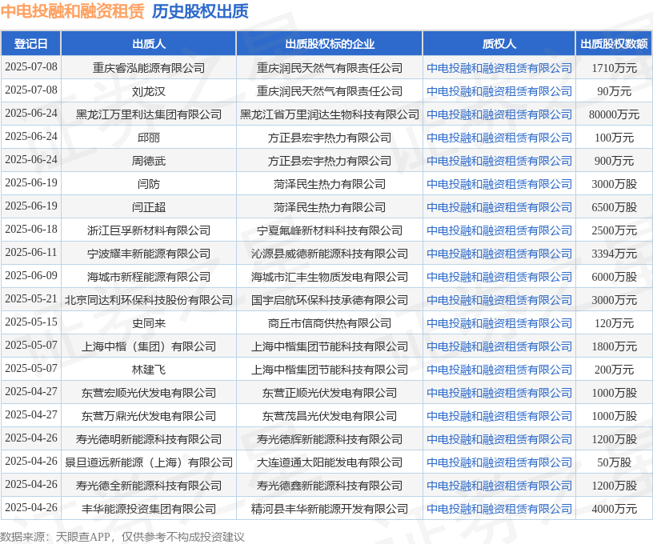Click pledgee link in 东营万鼎光伏发电有限公司 row
The height and width of the screenshot is (544, 653).
[x=499, y=416]
